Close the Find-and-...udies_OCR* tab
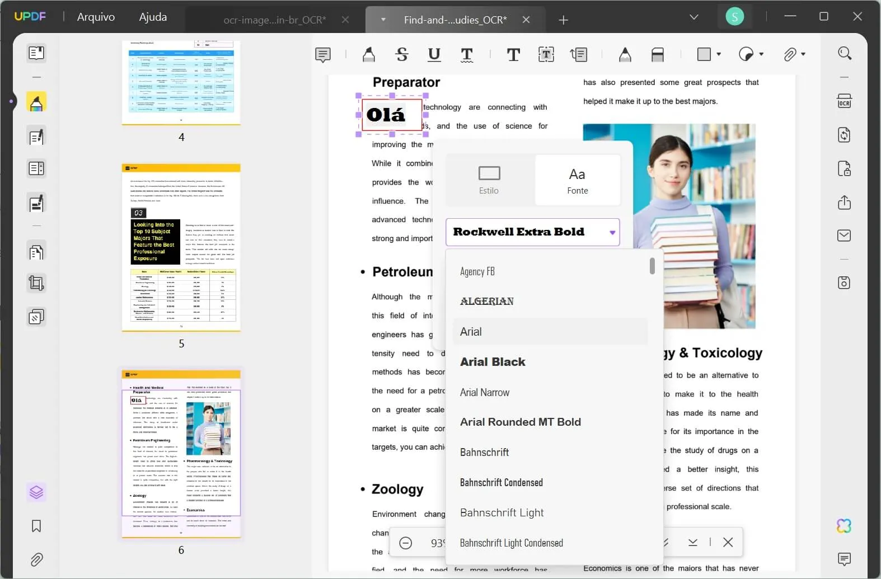The width and height of the screenshot is (881, 579). click(526, 20)
